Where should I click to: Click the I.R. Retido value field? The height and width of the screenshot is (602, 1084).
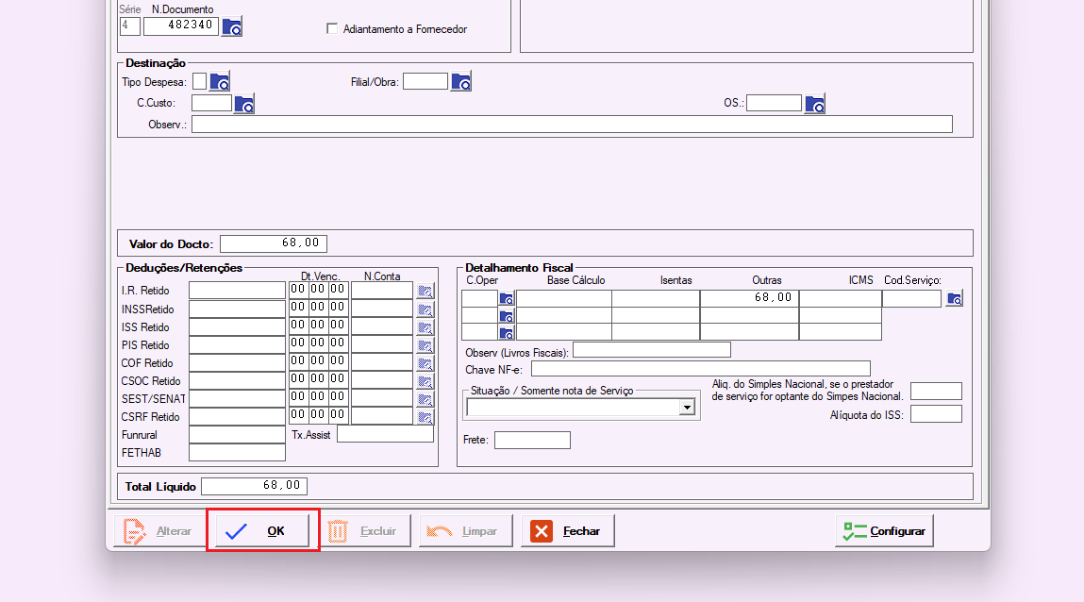[237, 291]
